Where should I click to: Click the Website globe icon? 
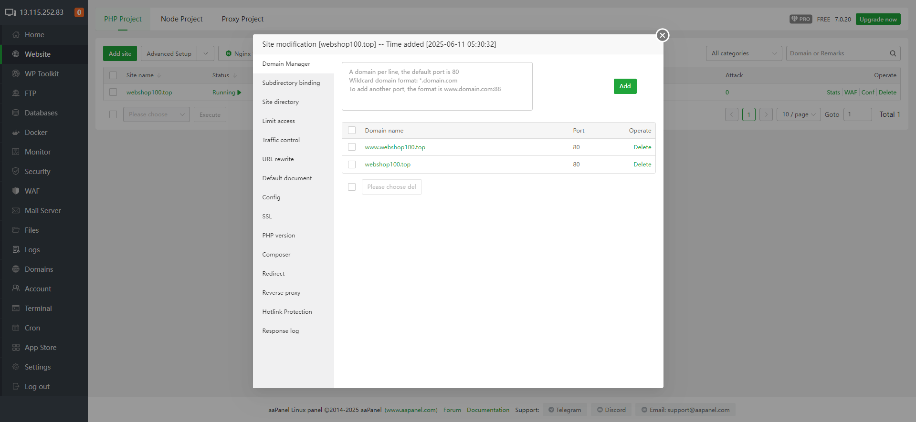[x=16, y=54]
